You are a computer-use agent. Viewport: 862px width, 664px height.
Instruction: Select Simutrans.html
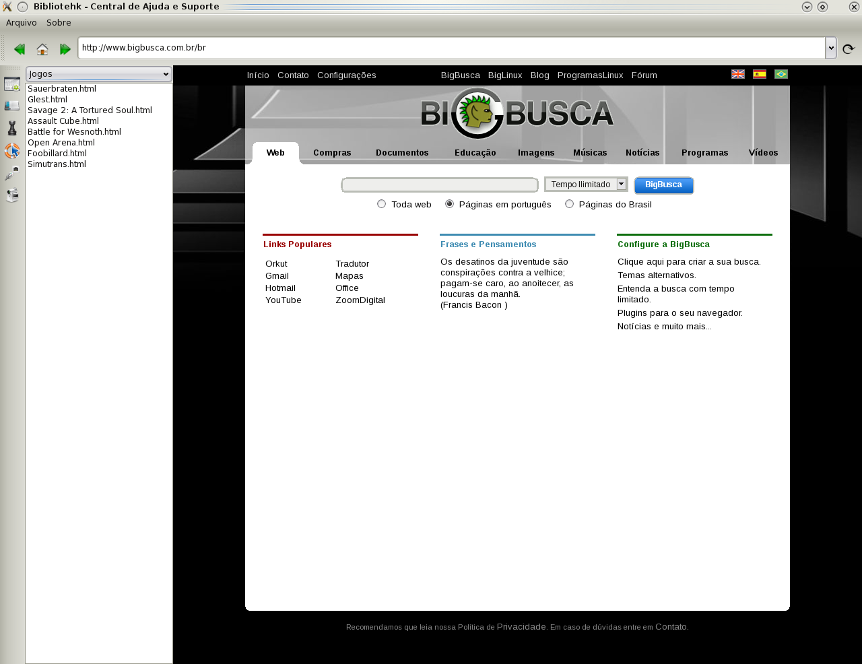(57, 164)
